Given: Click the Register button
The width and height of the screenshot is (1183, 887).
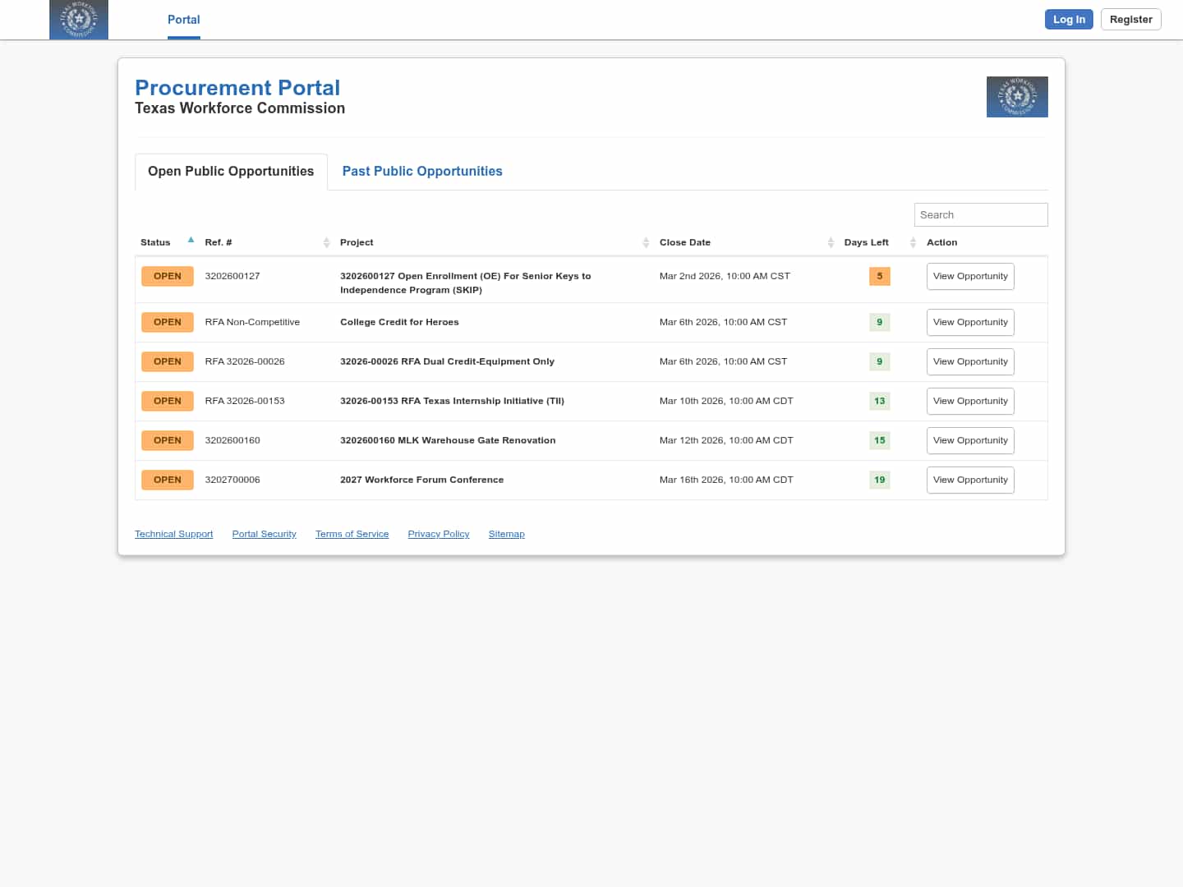Looking at the screenshot, I should [1130, 20].
